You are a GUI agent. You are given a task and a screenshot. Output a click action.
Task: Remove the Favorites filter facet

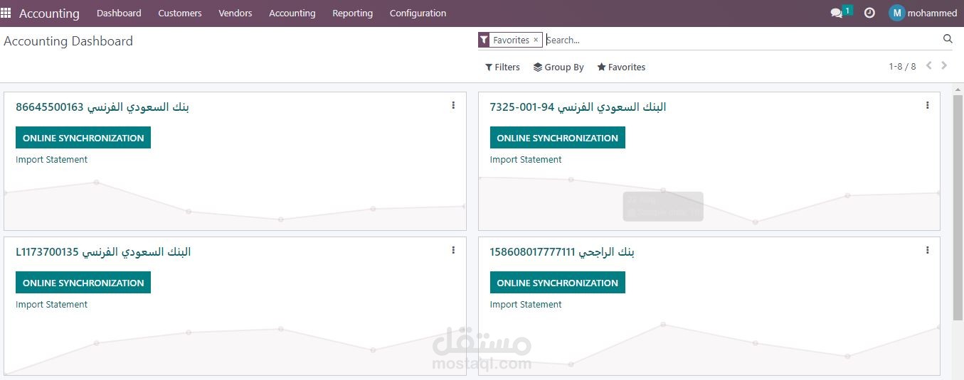point(536,40)
